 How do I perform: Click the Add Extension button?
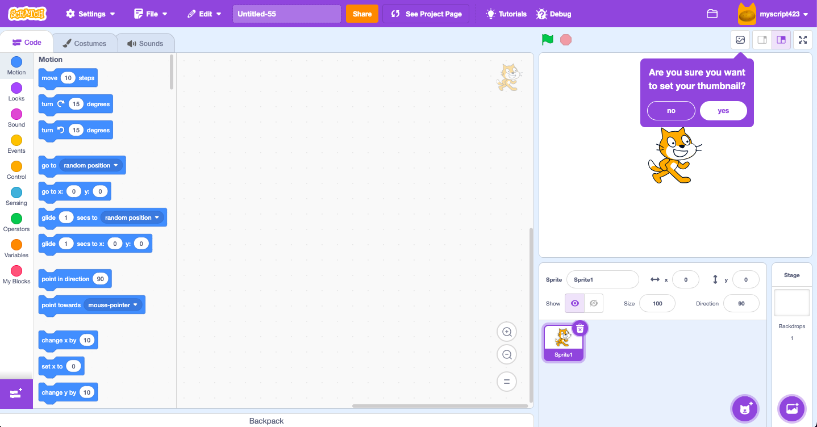click(16, 393)
